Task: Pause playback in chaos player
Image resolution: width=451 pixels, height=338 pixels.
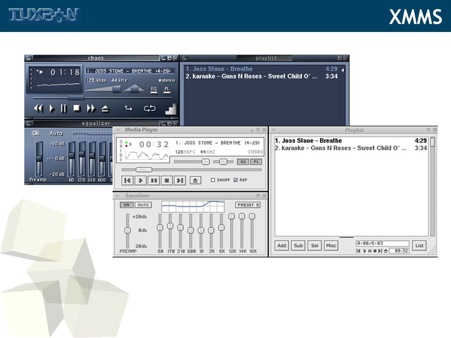Action: tap(64, 108)
